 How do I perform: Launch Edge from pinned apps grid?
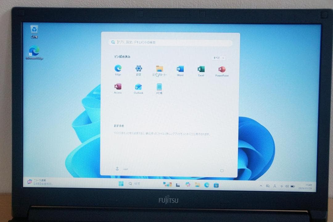[x=118, y=68]
